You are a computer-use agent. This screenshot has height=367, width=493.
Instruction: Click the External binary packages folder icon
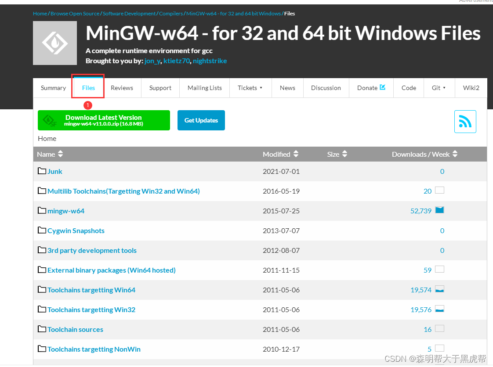(42, 270)
